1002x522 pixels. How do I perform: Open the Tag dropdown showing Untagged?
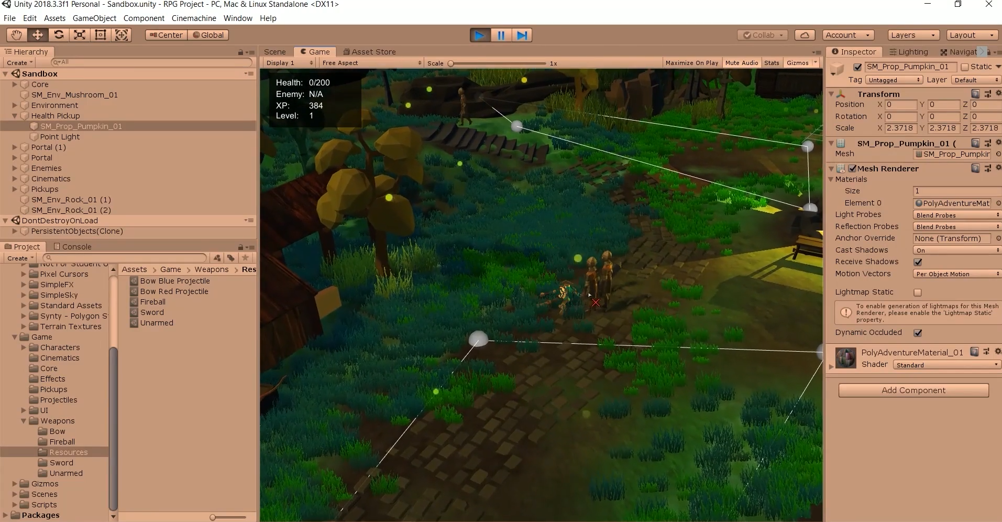(894, 80)
